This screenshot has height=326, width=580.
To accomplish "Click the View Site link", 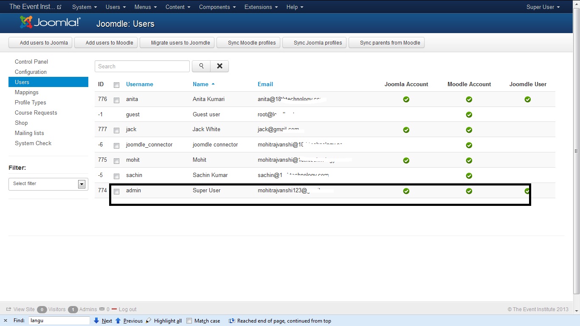I will [24, 309].
